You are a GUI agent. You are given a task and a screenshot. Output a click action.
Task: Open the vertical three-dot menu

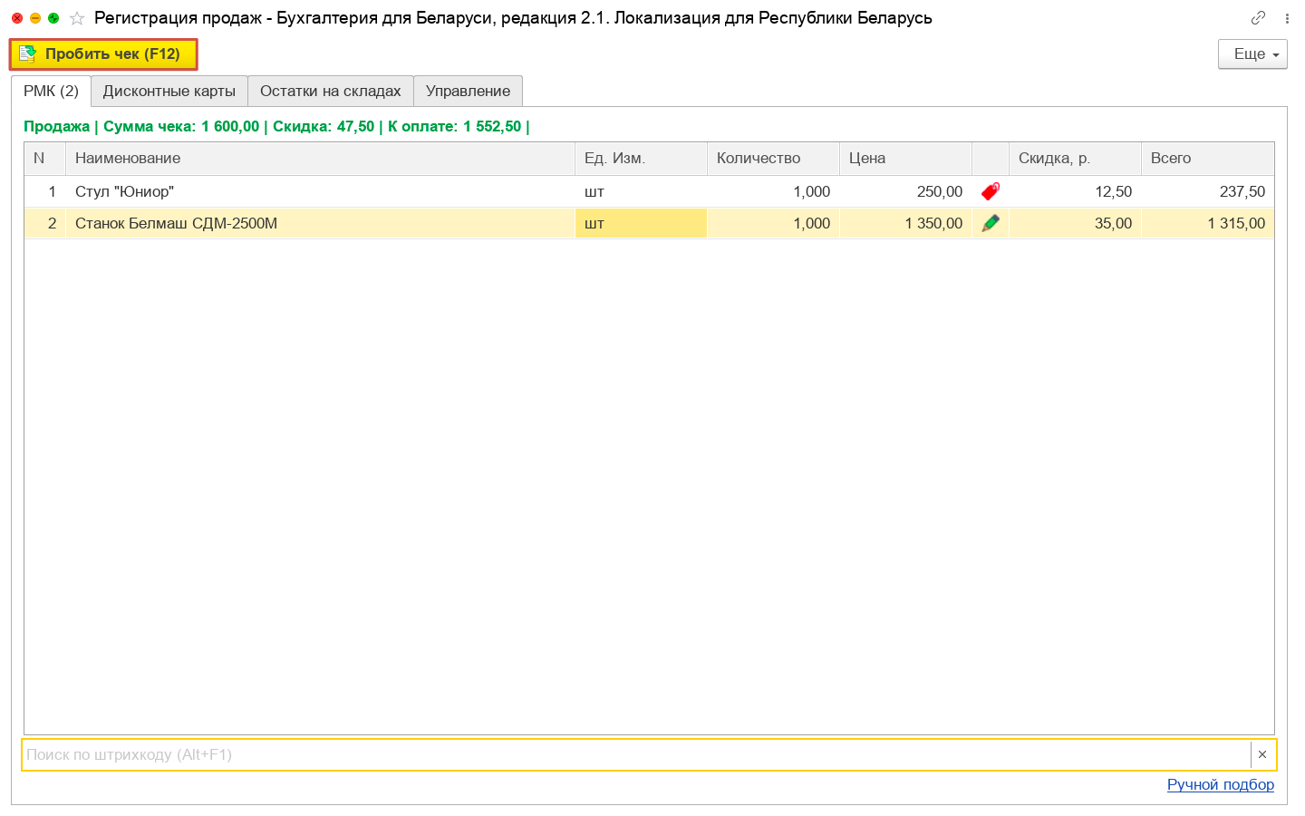1287,18
